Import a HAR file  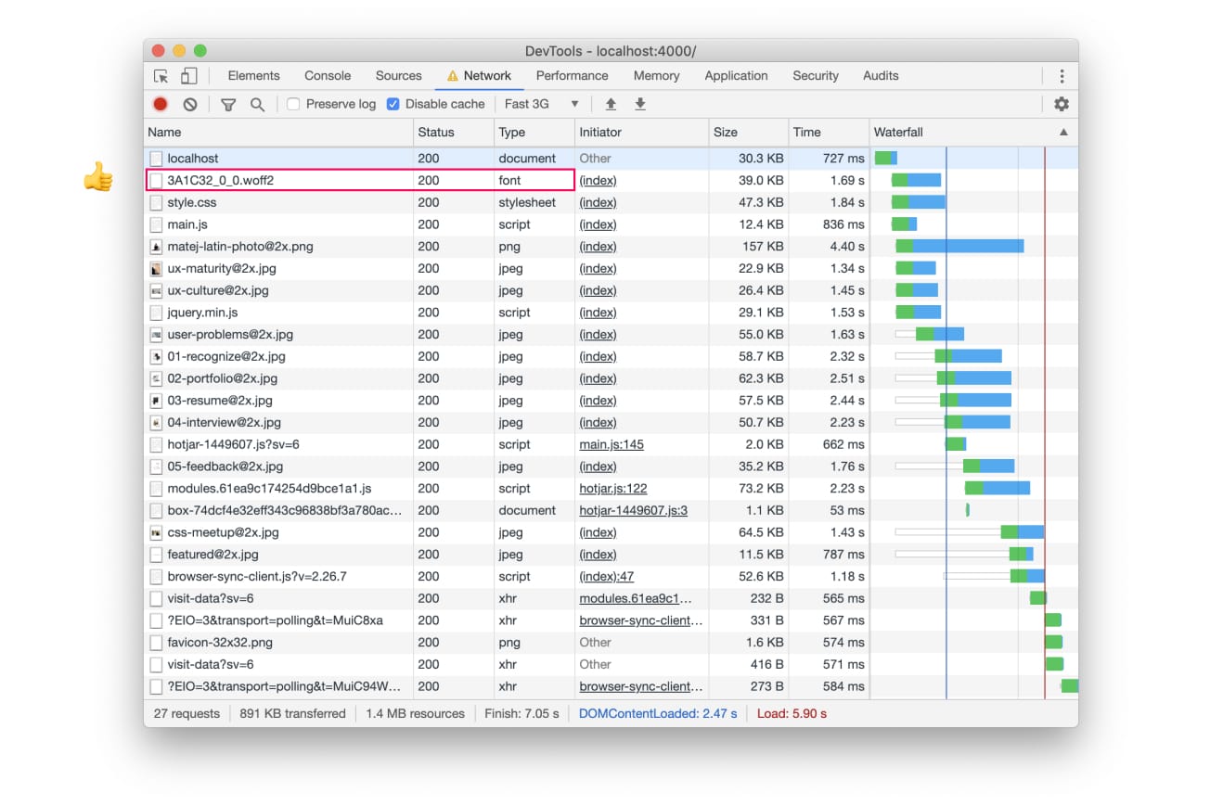pyautogui.click(x=611, y=104)
